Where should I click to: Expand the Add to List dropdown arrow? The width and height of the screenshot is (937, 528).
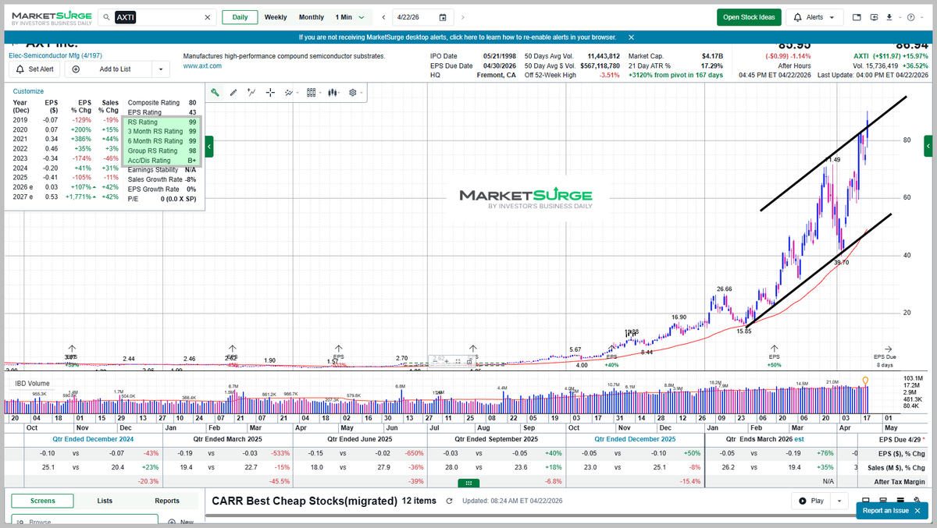[161, 69]
